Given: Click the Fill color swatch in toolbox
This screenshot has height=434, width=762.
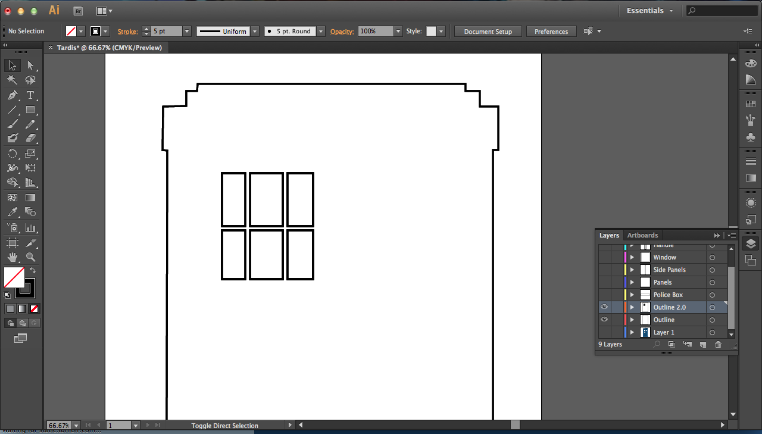Looking at the screenshot, I should click(x=14, y=277).
